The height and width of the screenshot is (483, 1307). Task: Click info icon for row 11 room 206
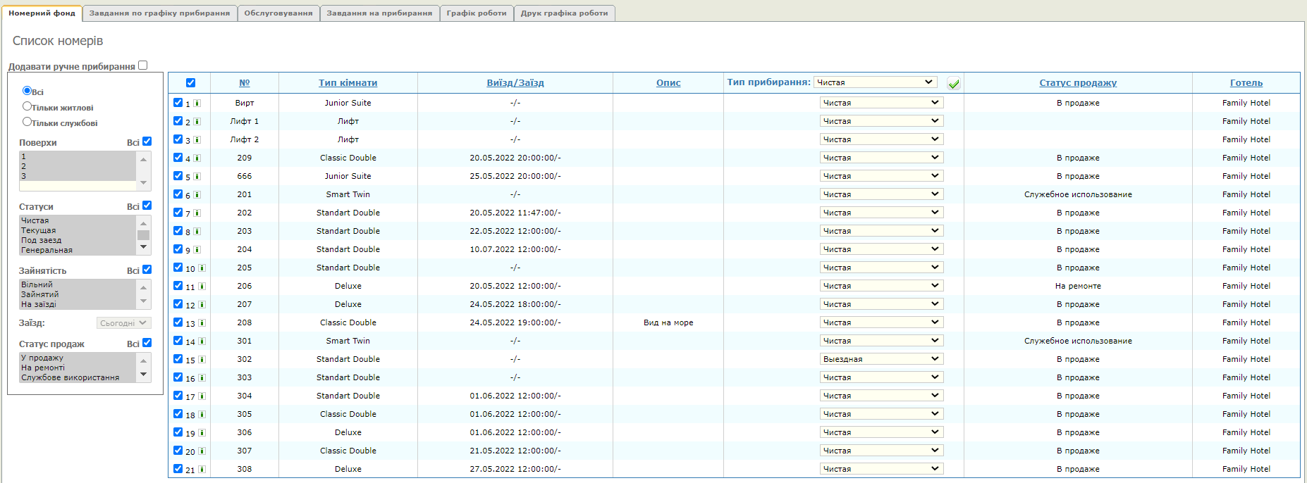click(202, 287)
